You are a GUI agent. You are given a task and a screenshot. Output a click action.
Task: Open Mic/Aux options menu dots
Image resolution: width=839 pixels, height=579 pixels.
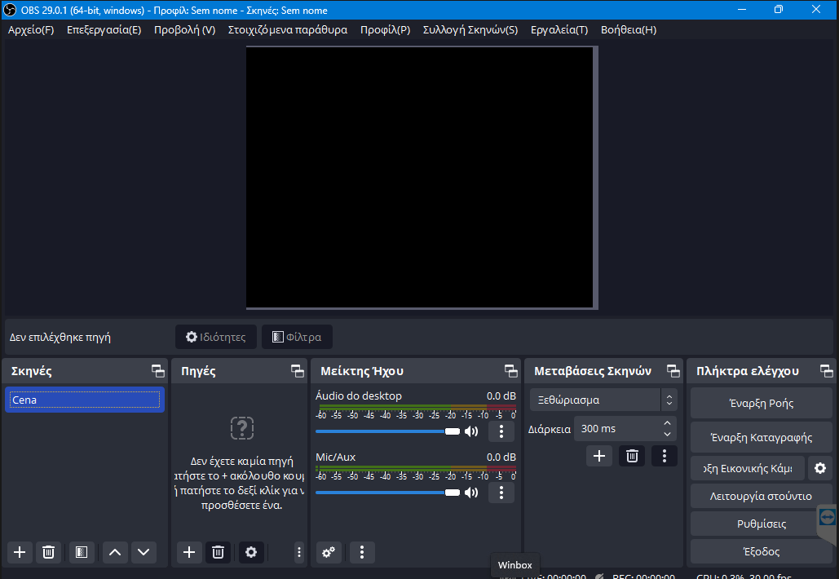point(501,493)
